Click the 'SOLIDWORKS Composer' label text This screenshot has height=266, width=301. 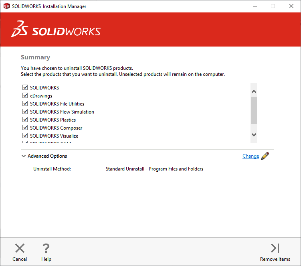pyautogui.click(x=56, y=128)
